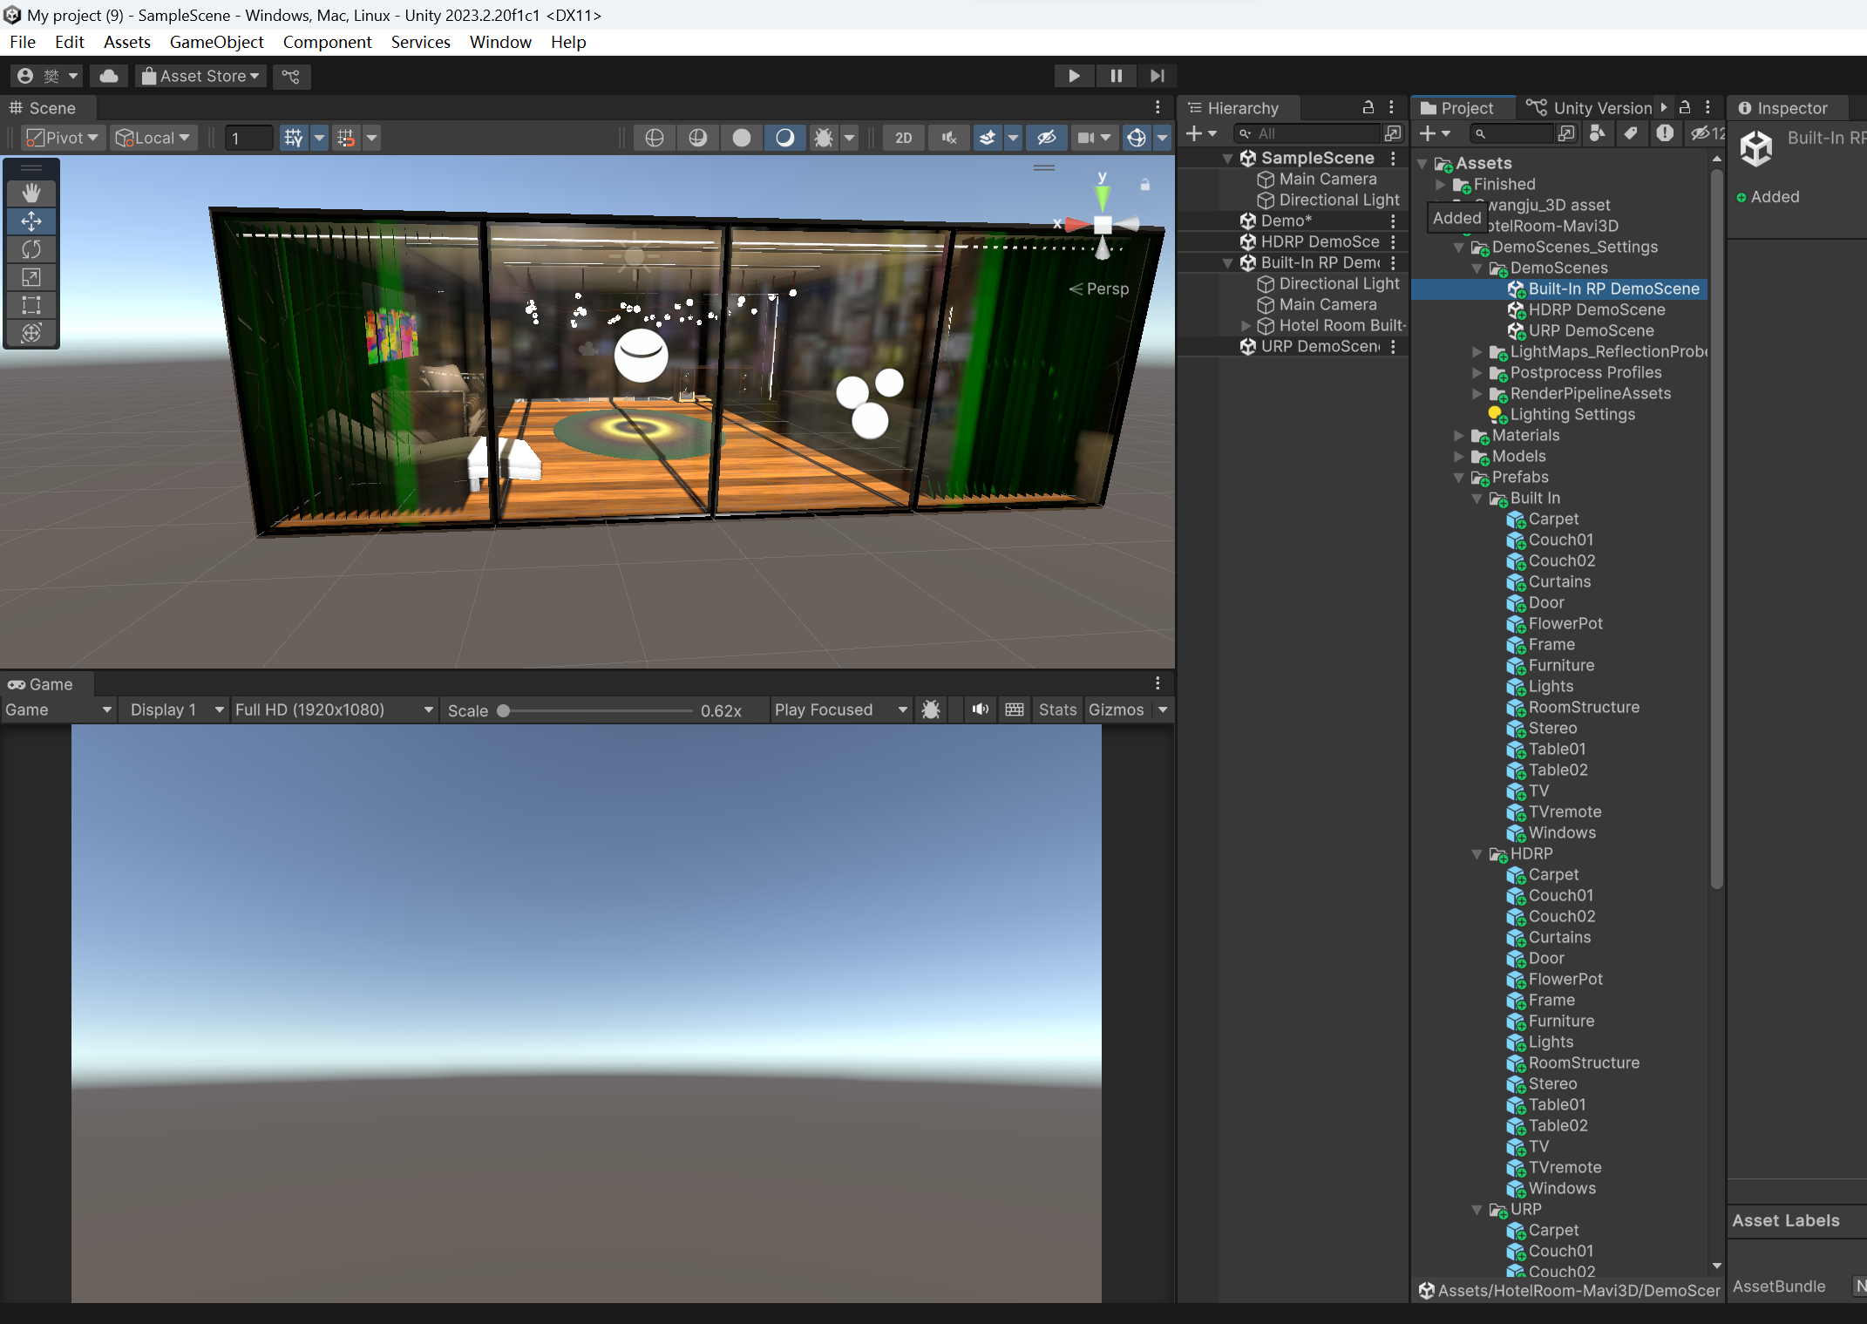Open Full HD resolution dropdown
Screen dimensions: 1867x1324
click(334, 710)
